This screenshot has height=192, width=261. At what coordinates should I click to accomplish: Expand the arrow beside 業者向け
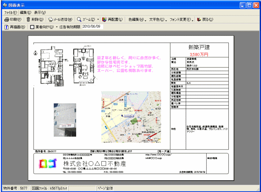coord(57,27)
